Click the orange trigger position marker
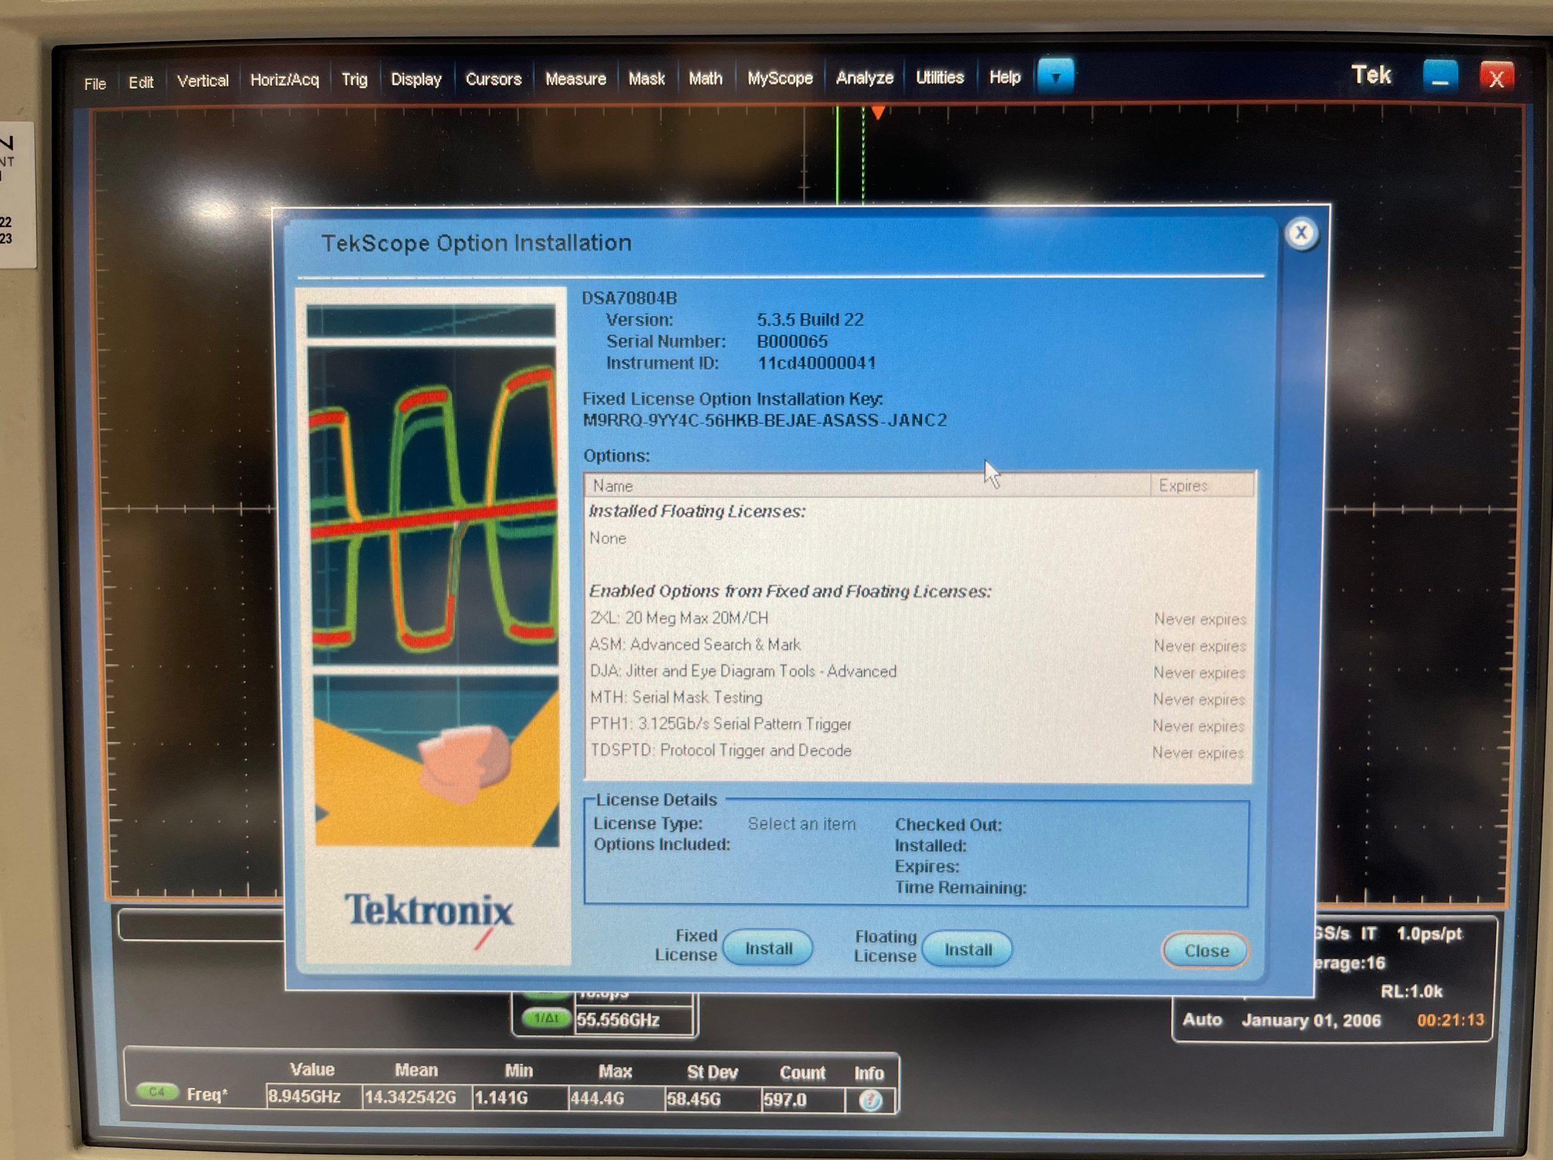 [x=877, y=112]
